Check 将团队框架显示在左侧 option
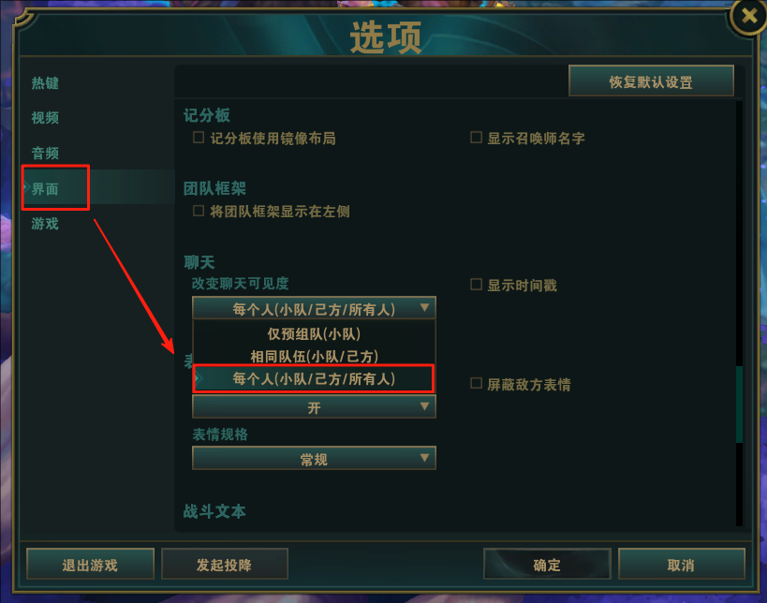The height and width of the screenshot is (603, 767). click(x=199, y=211)
